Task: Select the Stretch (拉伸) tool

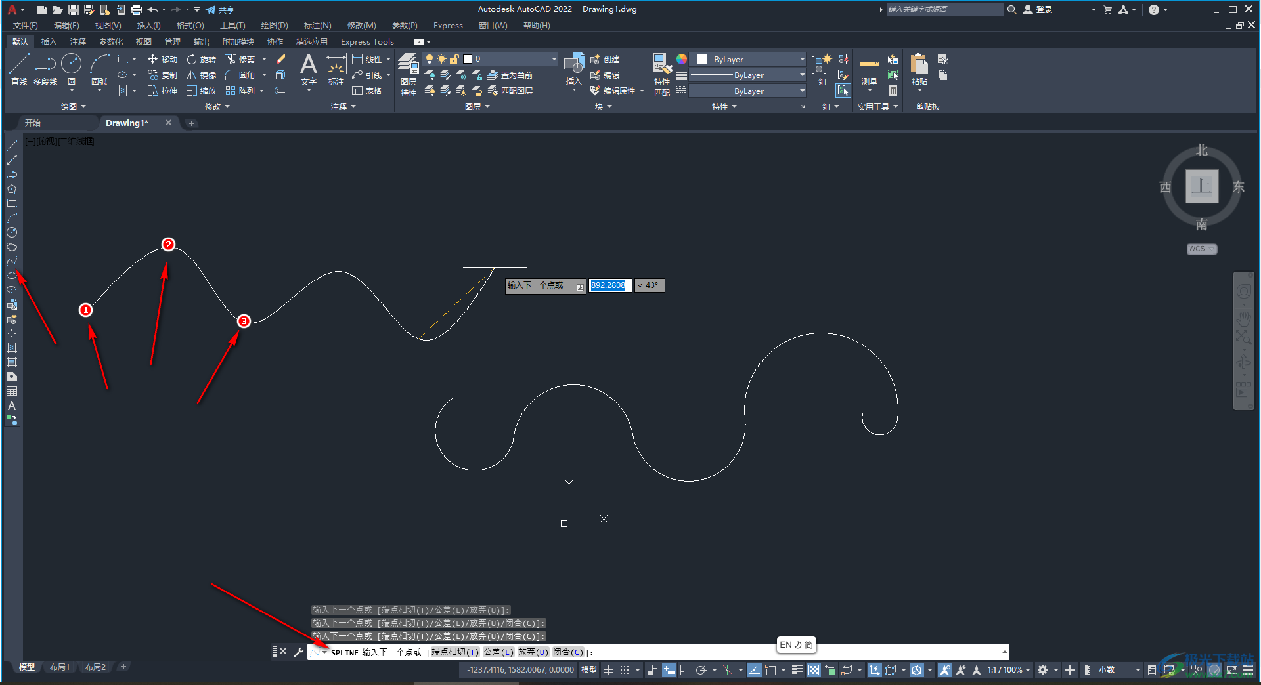Action: pos(162,91)
